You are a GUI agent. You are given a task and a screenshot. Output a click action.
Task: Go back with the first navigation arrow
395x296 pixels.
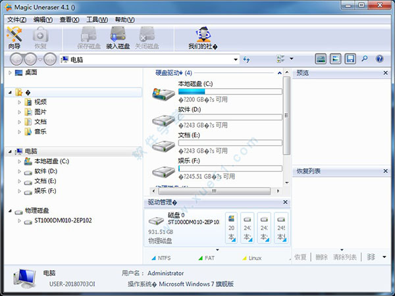(x=16, y=59)
